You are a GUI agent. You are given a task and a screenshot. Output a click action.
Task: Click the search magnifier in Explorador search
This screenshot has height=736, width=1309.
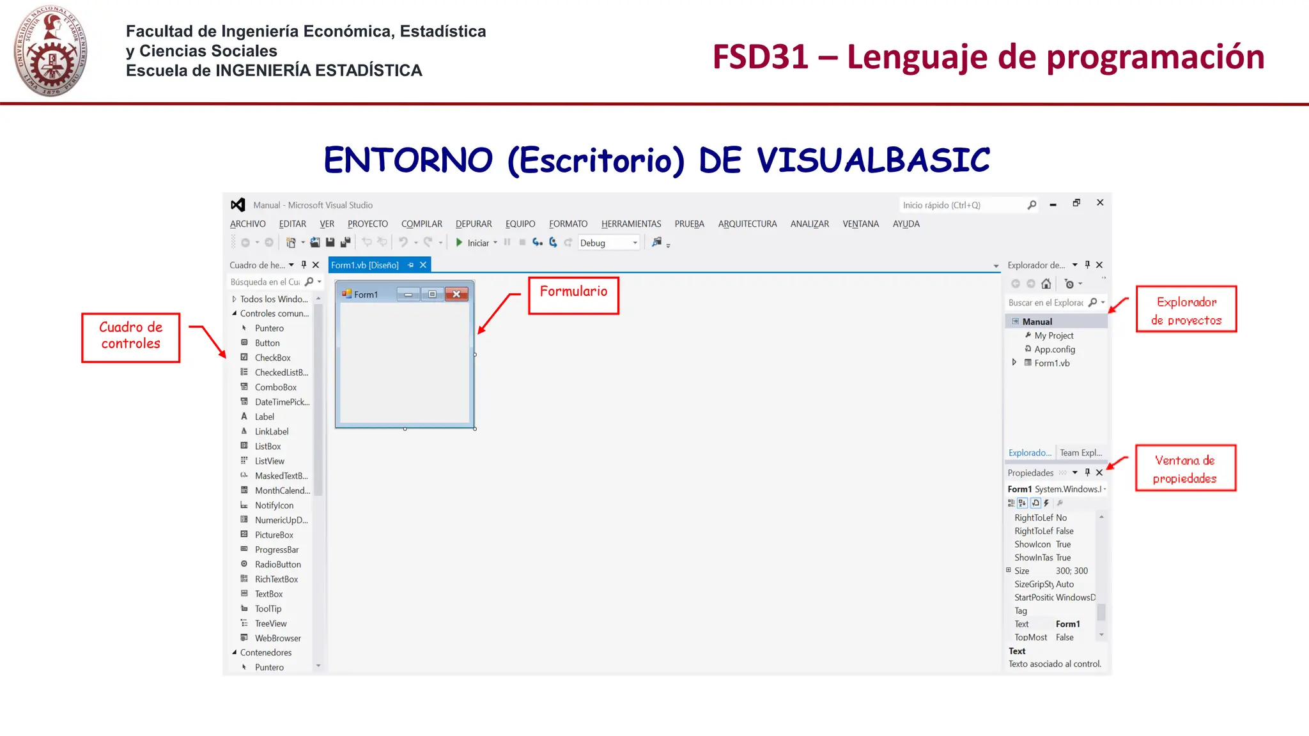[1093, 302]
